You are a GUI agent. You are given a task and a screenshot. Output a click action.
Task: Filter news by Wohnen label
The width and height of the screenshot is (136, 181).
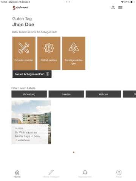[103, 94]
